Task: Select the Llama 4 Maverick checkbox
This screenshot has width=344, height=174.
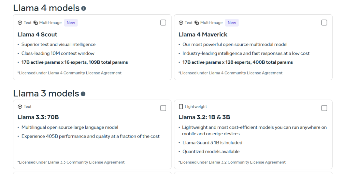Action: pos(324,22)
